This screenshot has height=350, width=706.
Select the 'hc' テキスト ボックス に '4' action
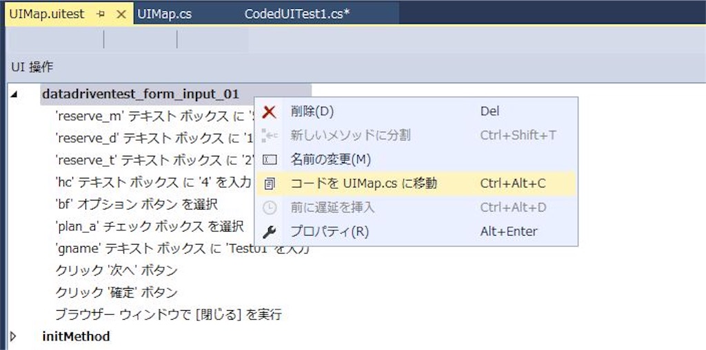[153, 182]
